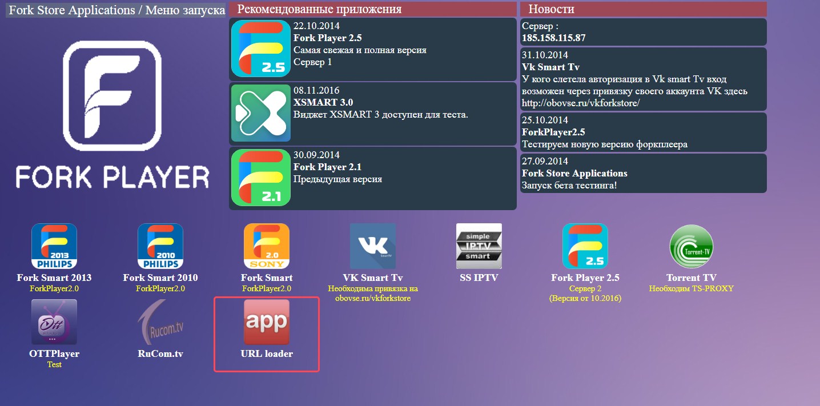This screenshot has width=820, height=406.
Task: Click Fork Store Applications / Меню запуска title
Action: (x=116, y=10)
